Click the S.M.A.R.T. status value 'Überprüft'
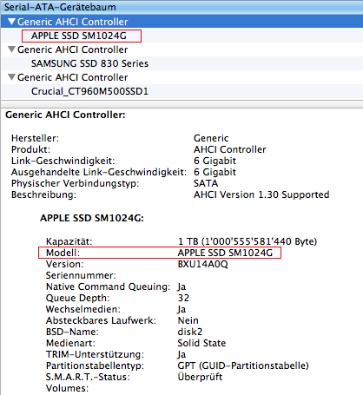 pos(200,377)
